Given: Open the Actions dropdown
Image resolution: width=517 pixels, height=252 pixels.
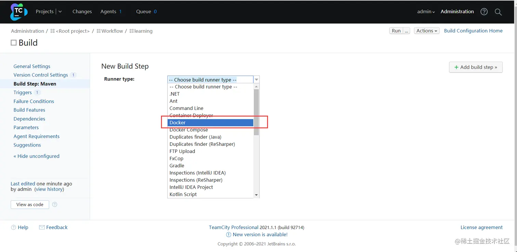Looking at the screenshot, I should 427,31.
